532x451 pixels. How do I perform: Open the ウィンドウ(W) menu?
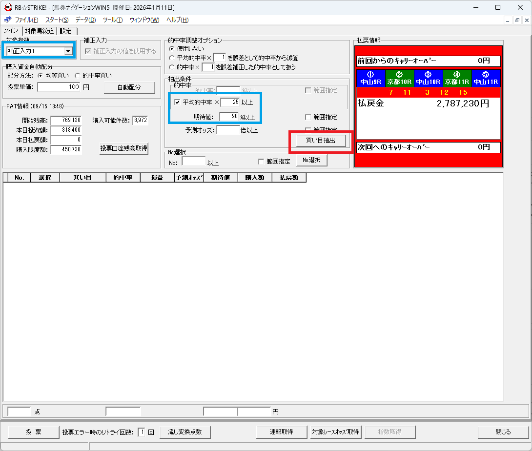point(144,20)
